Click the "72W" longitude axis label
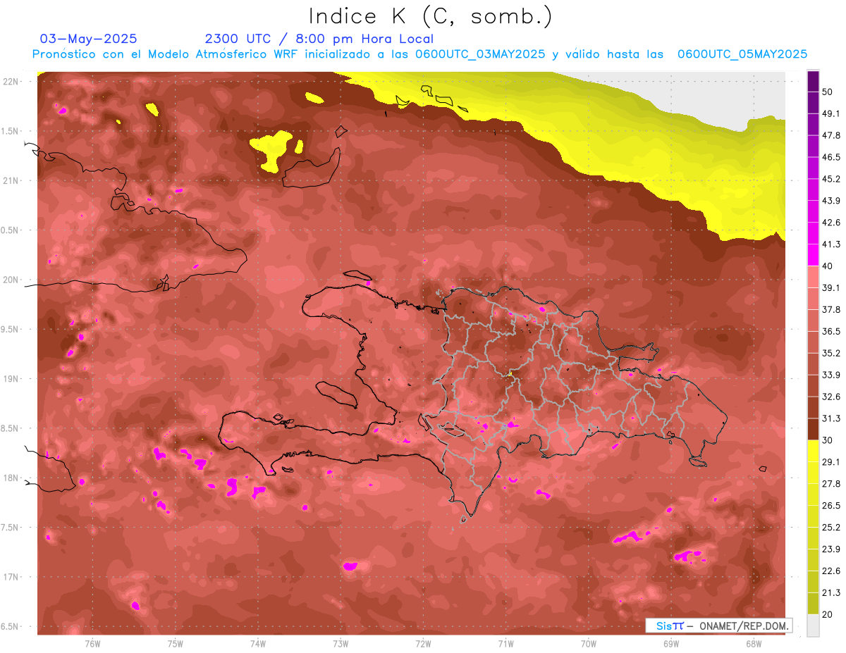 pos(423,643)
